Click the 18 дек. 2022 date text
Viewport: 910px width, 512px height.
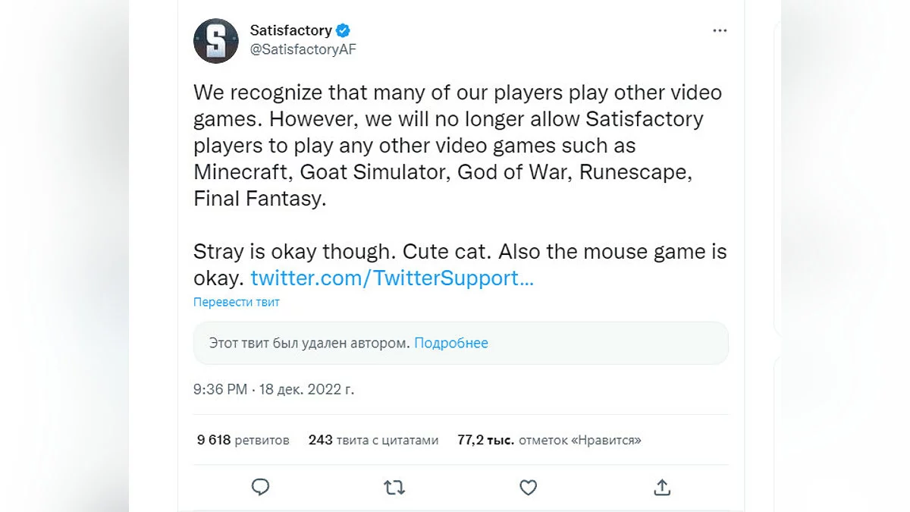307,389
